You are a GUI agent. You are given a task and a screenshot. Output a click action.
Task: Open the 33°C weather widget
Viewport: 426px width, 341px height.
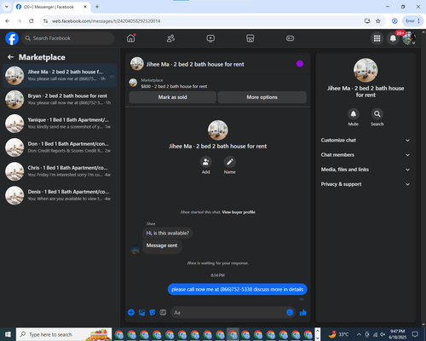click(x=338, y=334)
